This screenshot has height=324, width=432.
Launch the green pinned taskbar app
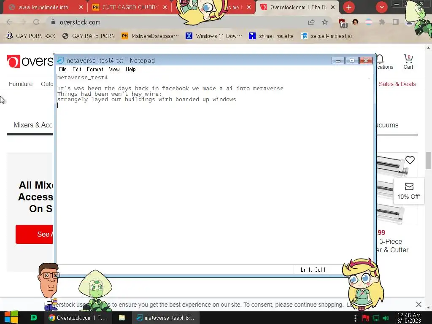coord(34,318)
